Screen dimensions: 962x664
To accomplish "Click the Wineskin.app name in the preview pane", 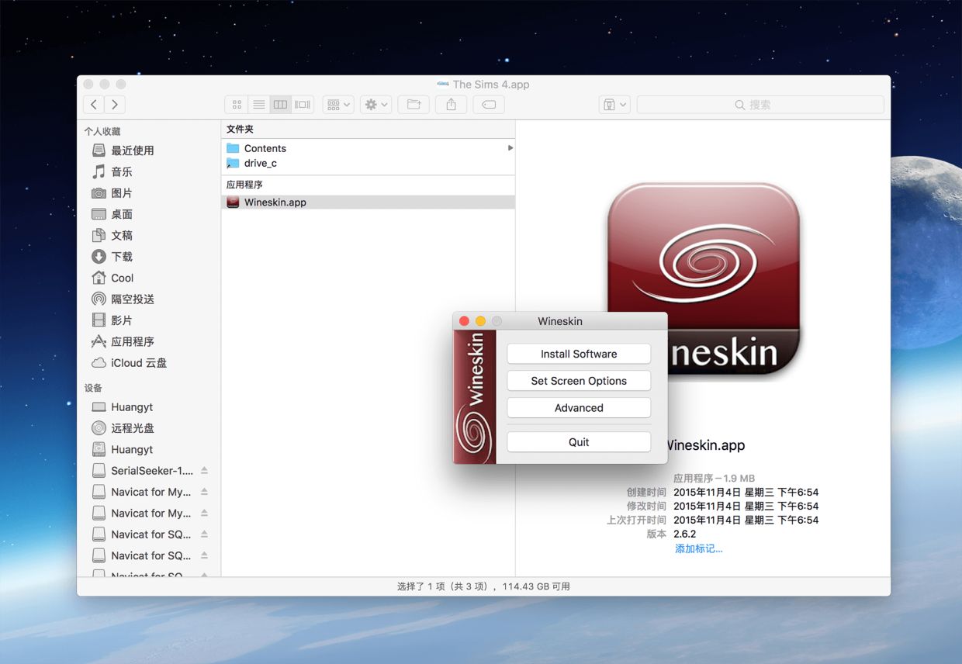I will [x=705, y=445].
